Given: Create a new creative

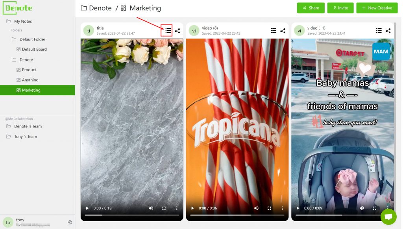Looking at the screenshot, I should [377, 8].
